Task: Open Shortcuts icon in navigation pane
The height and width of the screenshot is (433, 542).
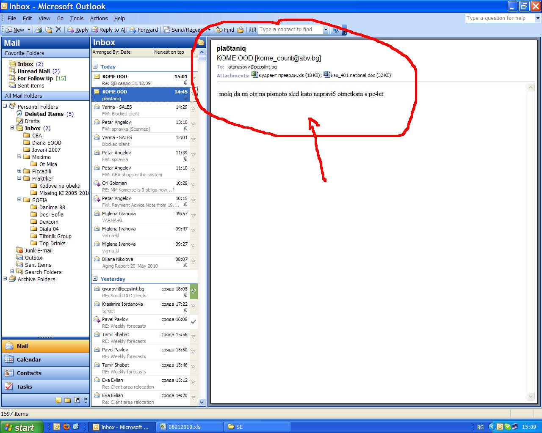Action: 77,400
